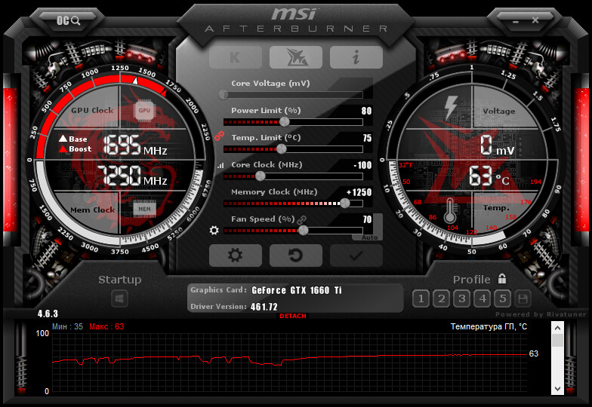Click the red DETACH link
Viewport: 592px width, 407px height.
tap(293, 316)
